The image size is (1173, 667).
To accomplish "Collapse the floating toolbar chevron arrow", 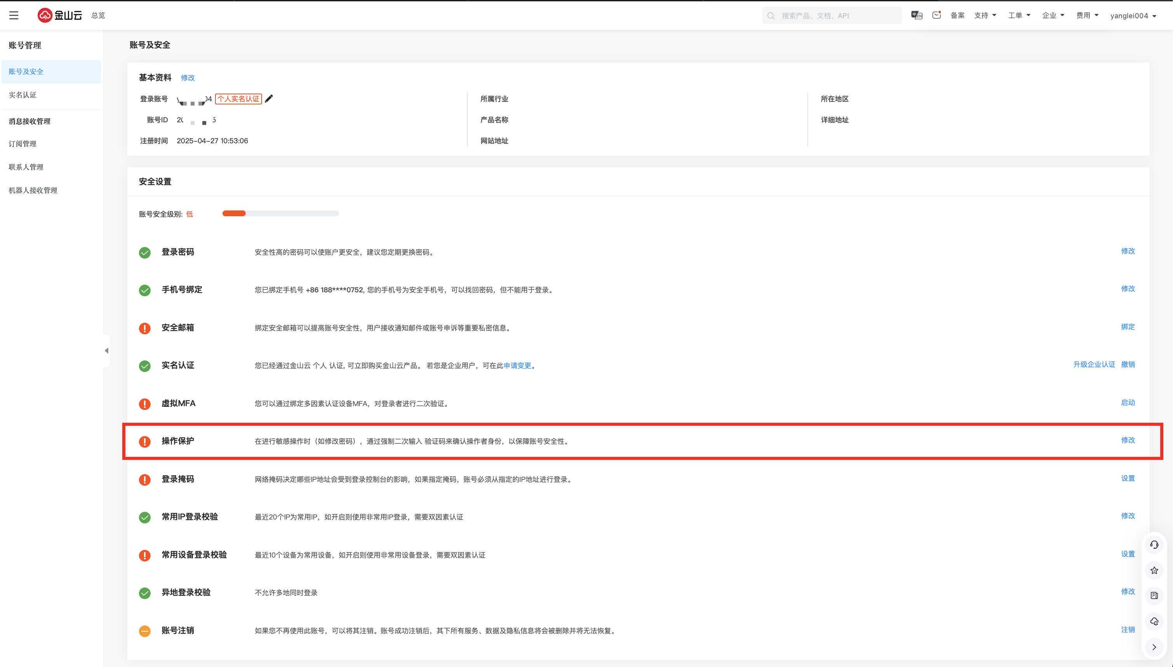I will [x=1154, y=647].
